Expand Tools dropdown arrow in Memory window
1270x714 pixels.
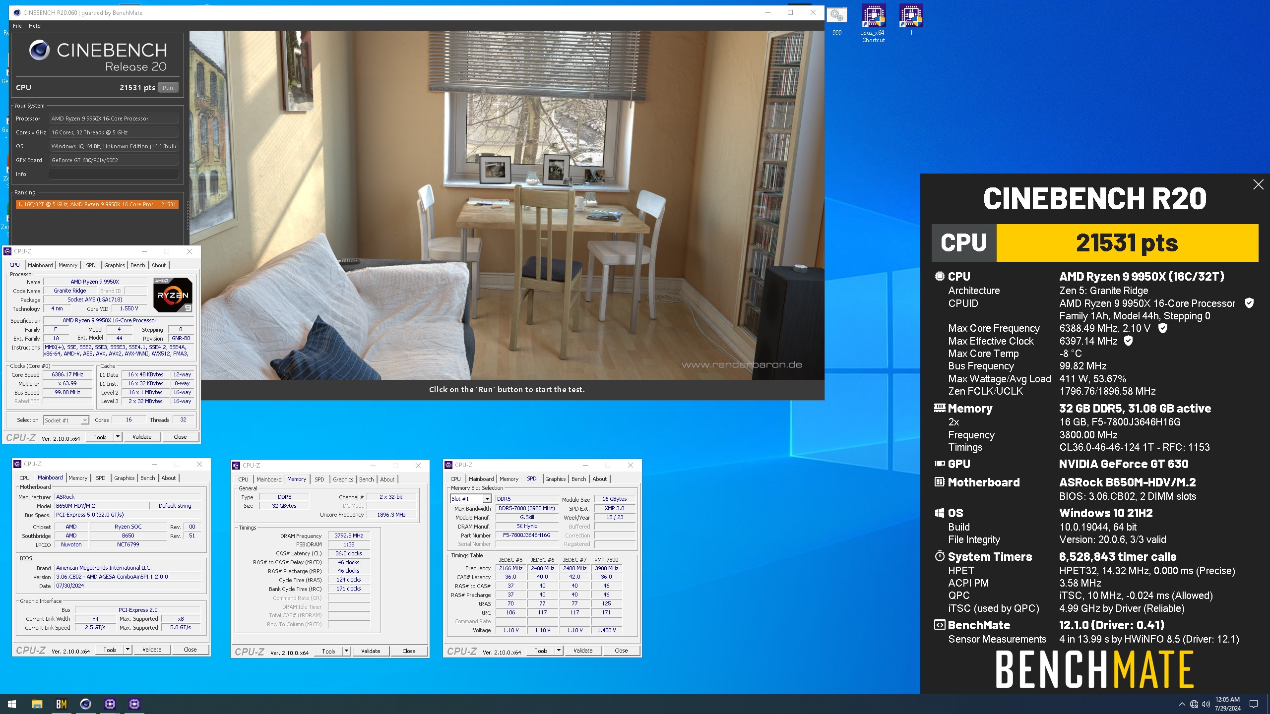pyautogui.click(x=346, y=651)
